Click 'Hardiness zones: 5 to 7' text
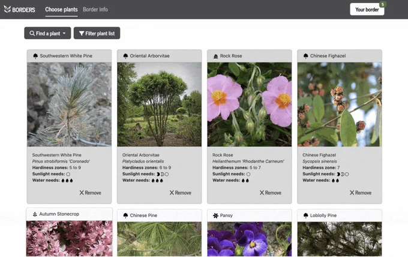The width and height of the screenshot is (408, 257). coord(236,168)
